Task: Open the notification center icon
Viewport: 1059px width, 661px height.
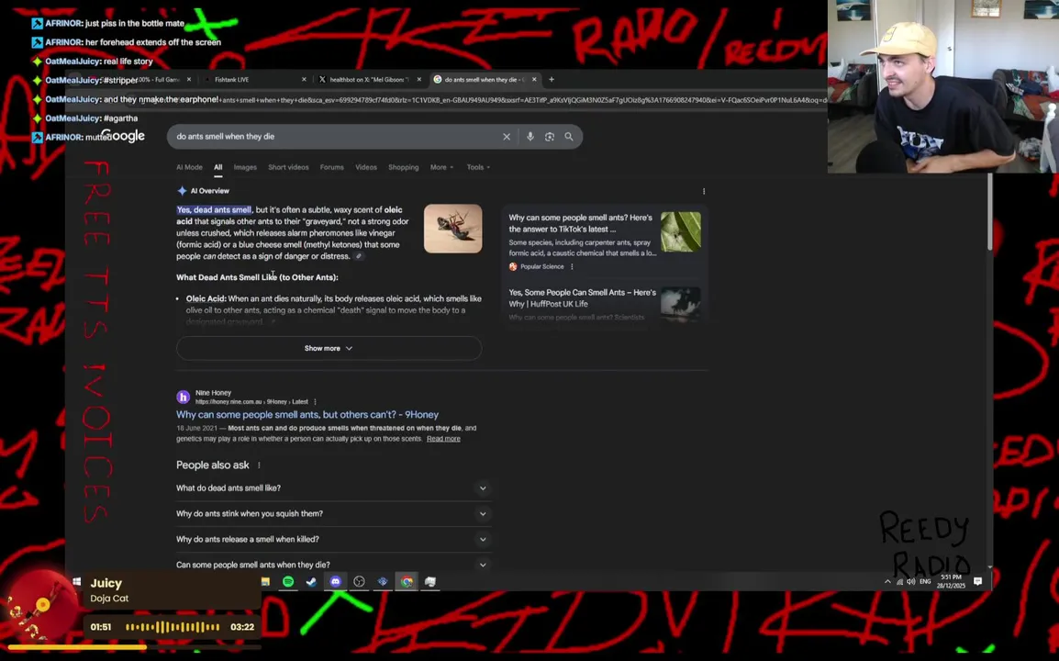Action: tap(978, 581)
